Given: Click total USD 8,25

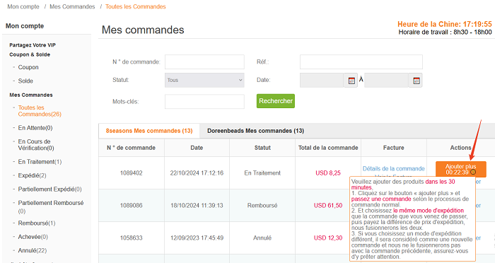Looking at the screenshot, I should coord(328,173).
